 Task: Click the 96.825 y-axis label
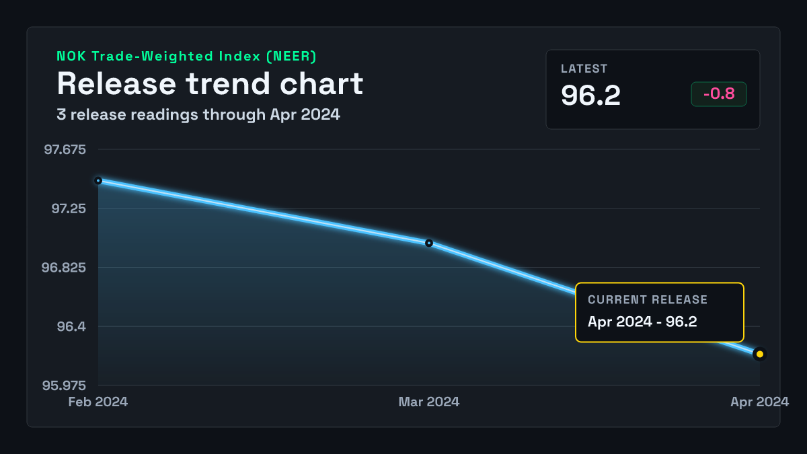[65, 268]
